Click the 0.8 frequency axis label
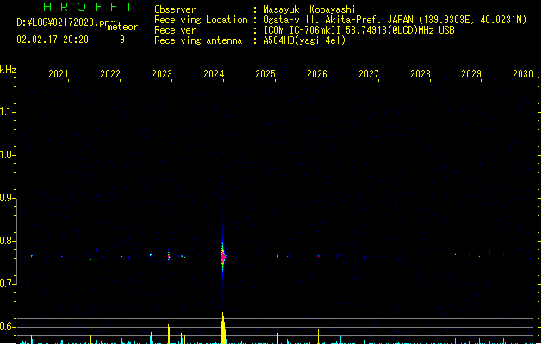This screenshot has width=542, height=344. coord(6,241)
